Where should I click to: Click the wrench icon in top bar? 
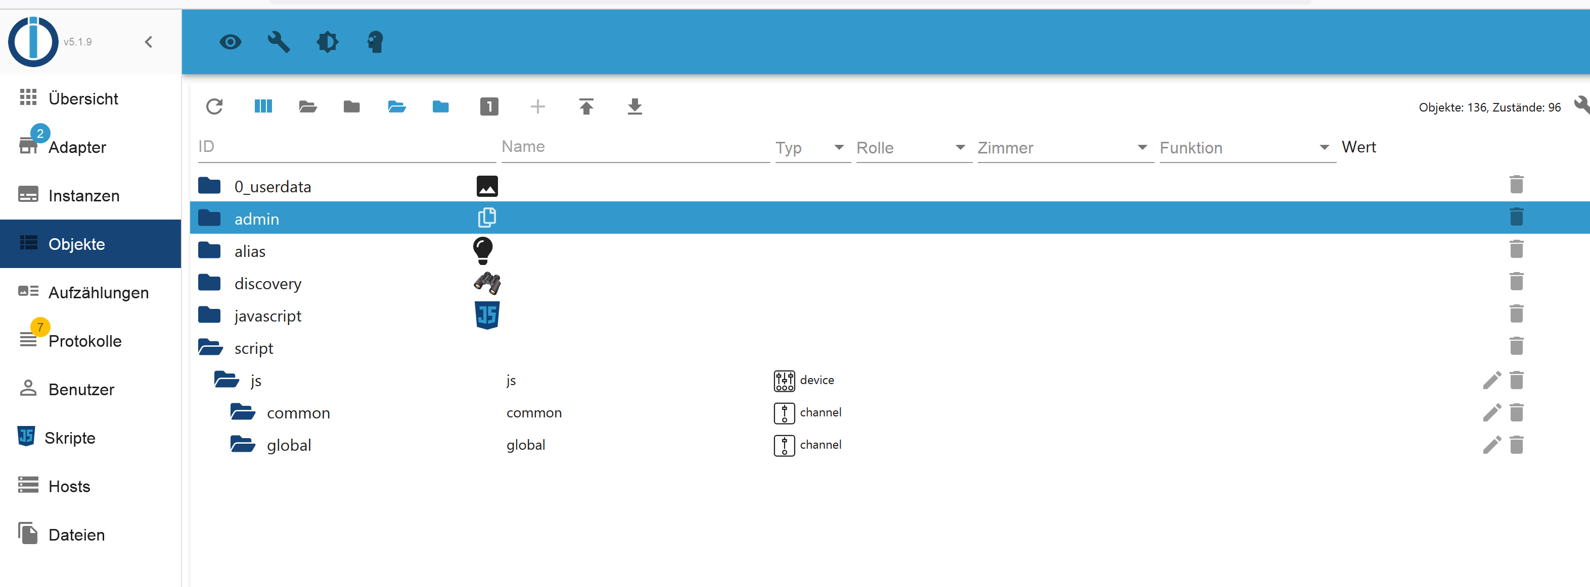[x=279, y=42]
